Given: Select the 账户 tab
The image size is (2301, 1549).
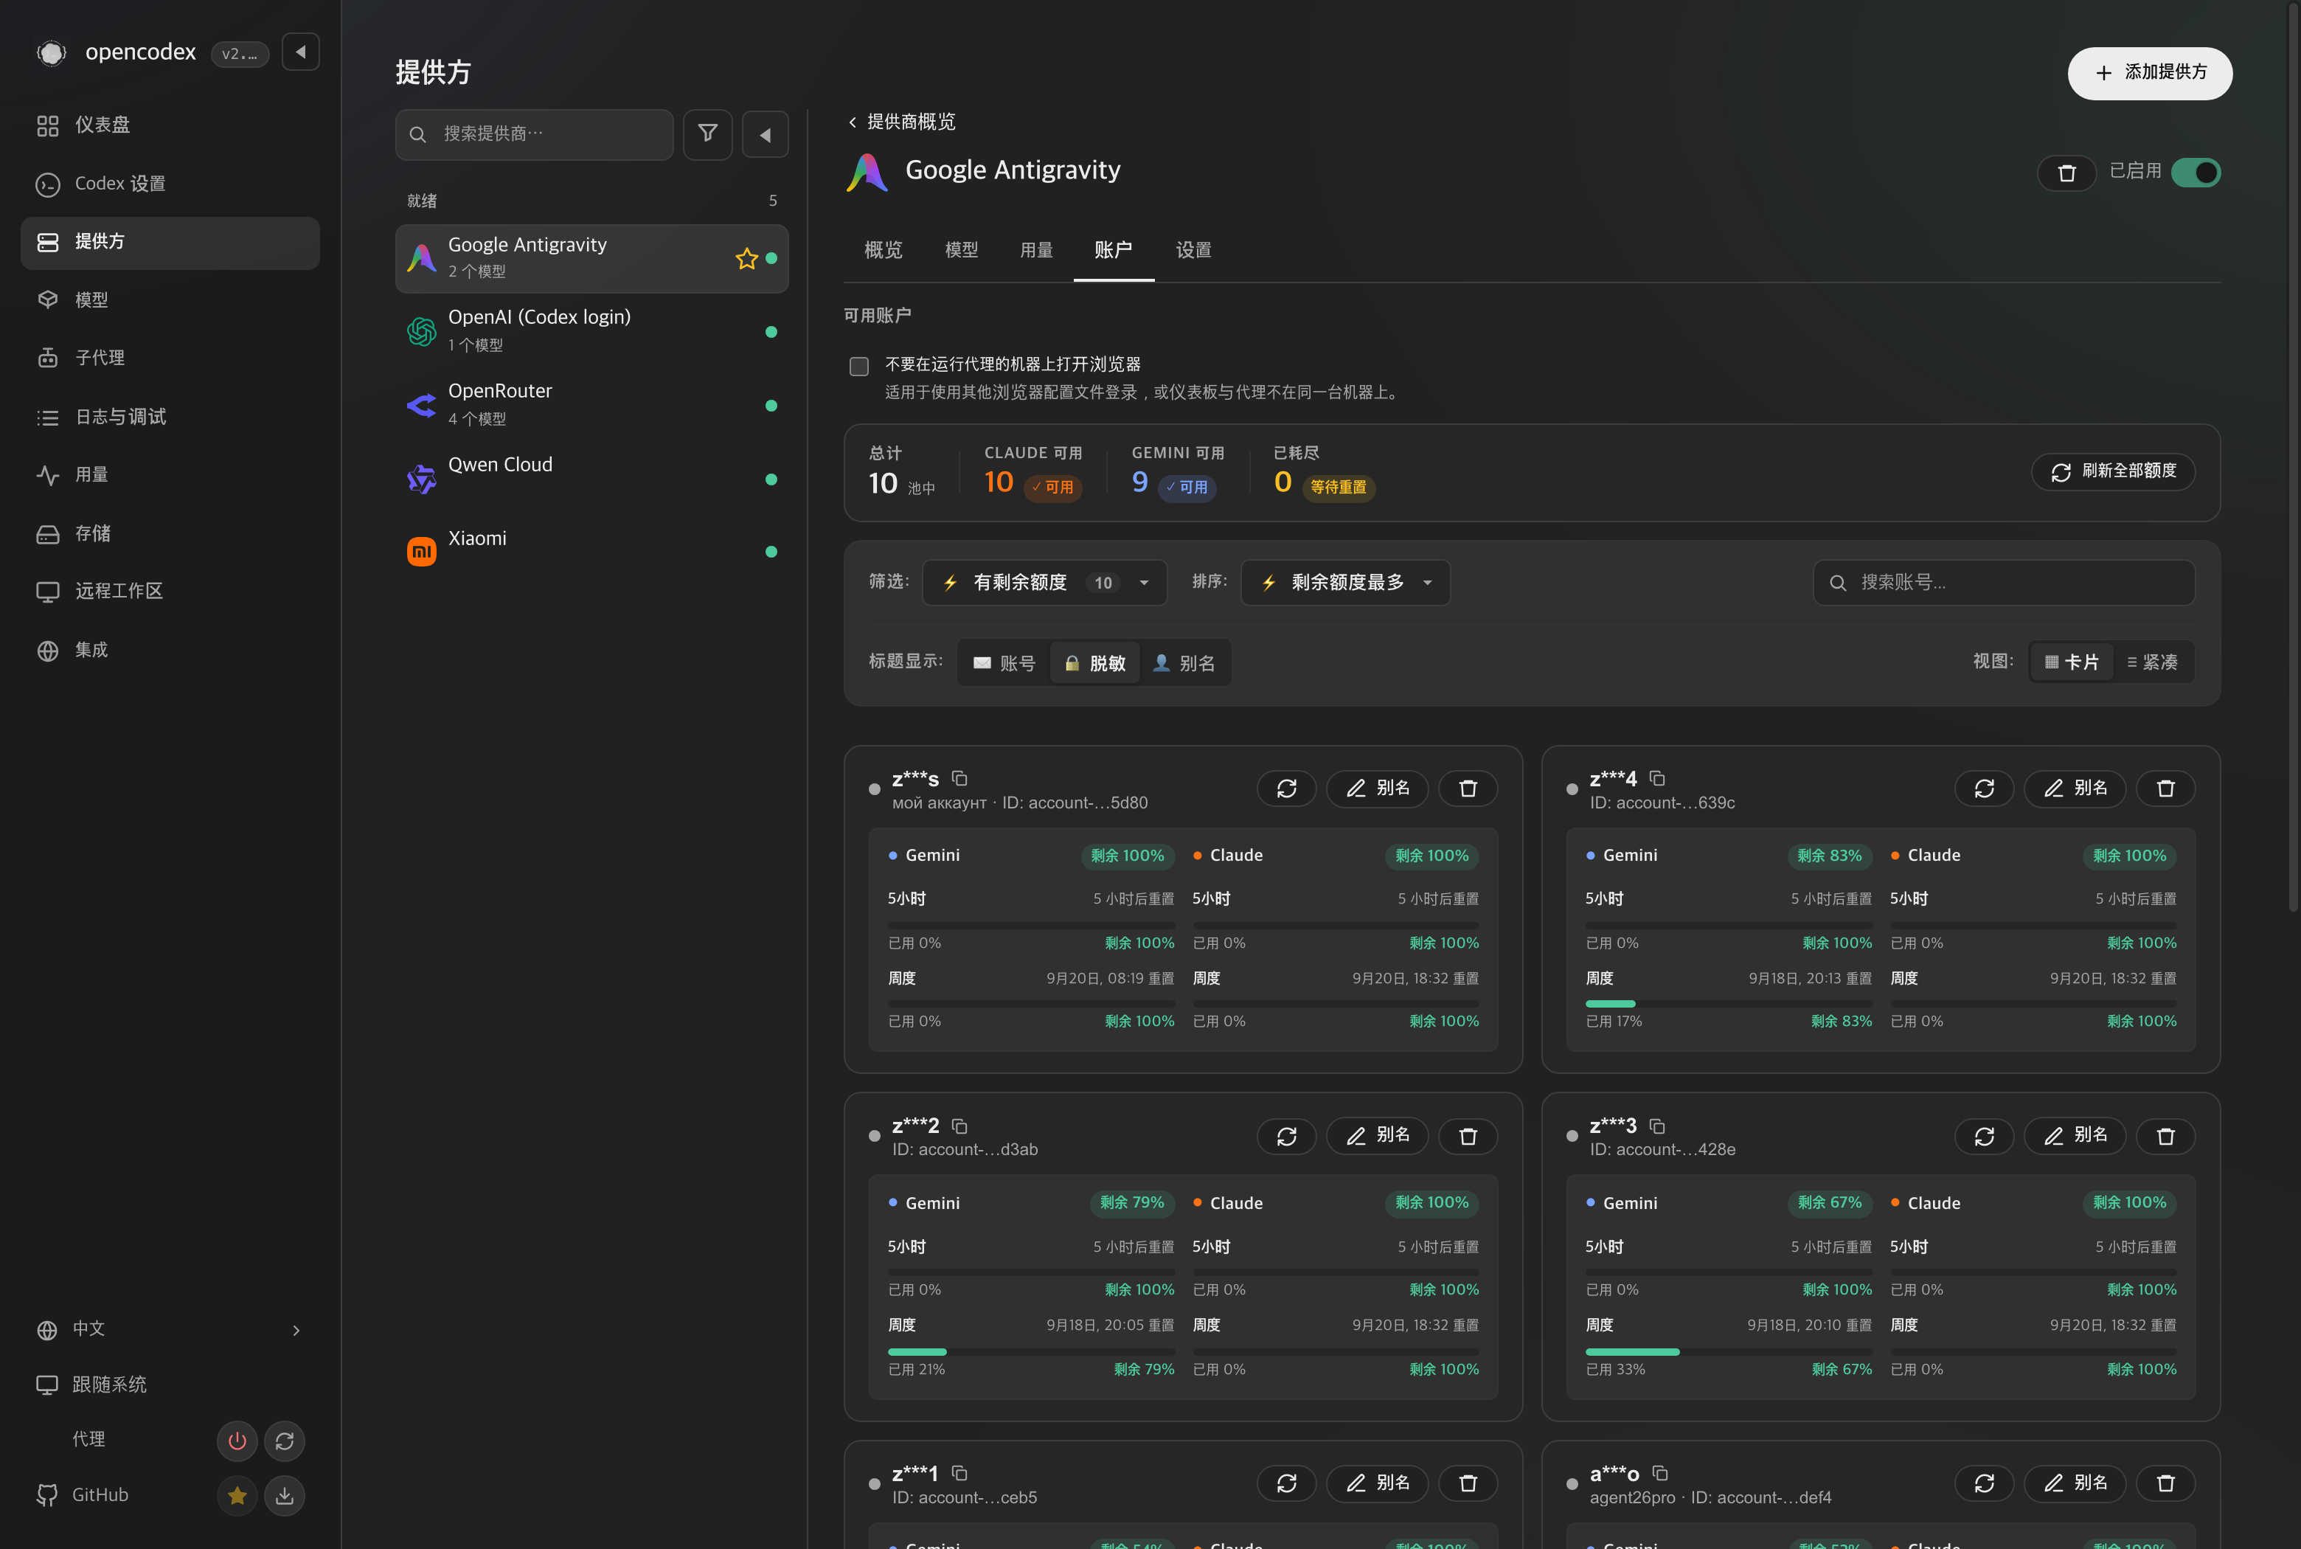Looking at the screenshot, I should [x=1113, y=250].
